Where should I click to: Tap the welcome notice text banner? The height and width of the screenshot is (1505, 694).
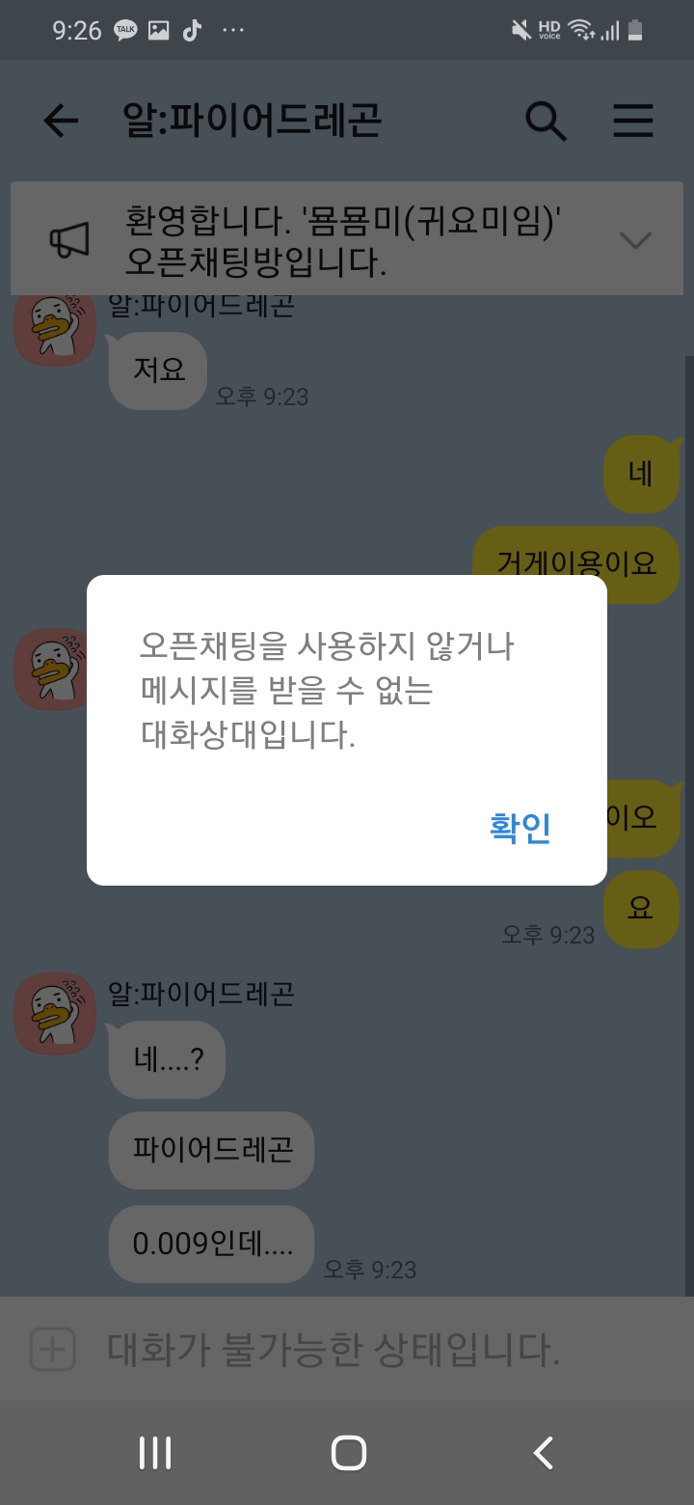345,239
